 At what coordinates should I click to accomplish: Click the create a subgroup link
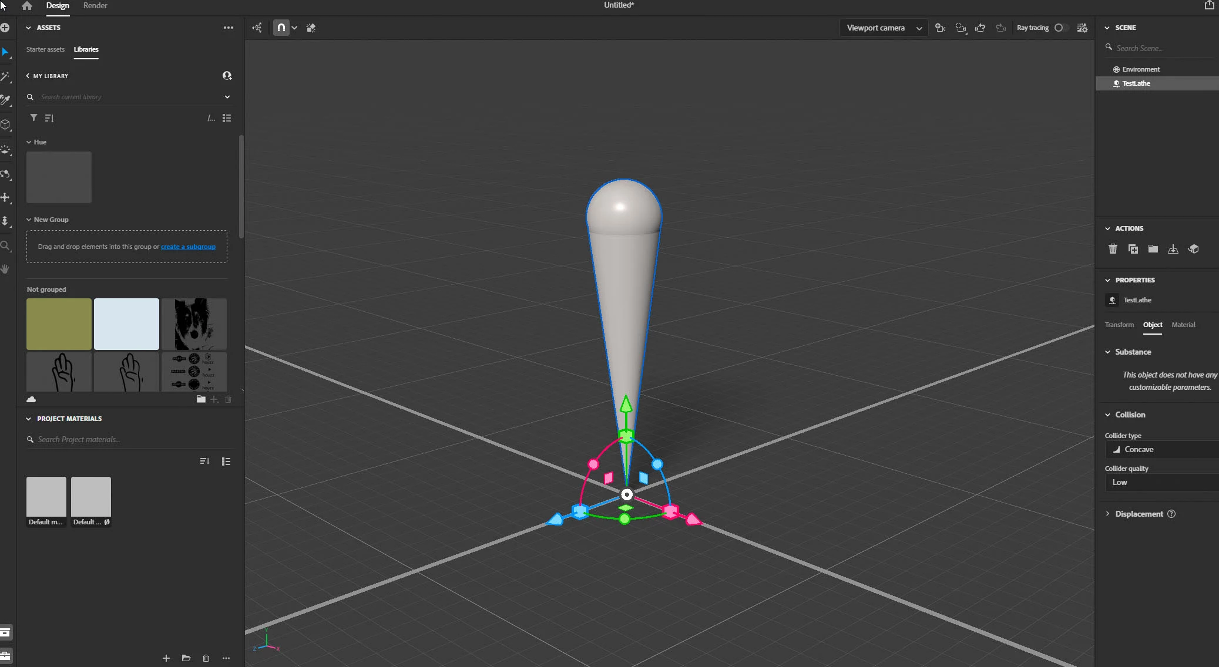pyautogui.click(x=188, y=247)
